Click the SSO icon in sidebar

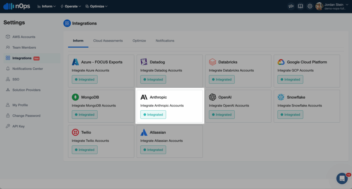tap(8, 79)
